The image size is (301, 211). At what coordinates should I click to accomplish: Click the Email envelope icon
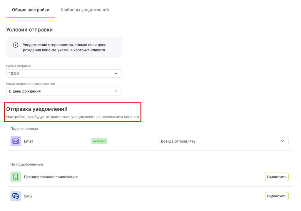click(x=16, y=141)
